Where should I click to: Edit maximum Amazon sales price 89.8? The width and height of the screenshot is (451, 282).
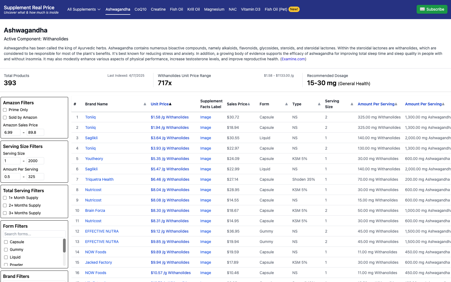pyautogui.click(x=35, y=132)
